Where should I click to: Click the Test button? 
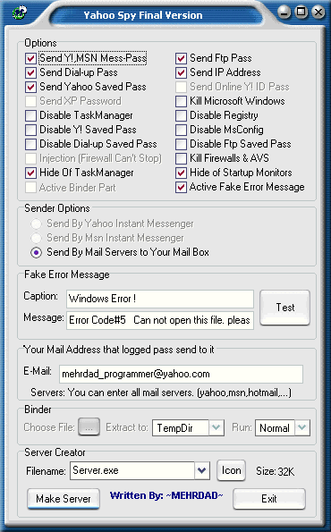(284, 308)
